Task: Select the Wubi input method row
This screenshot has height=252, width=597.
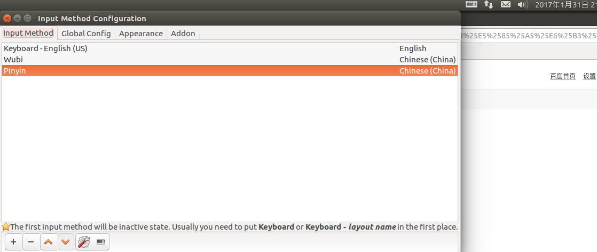Action: [x=13, y=60]
